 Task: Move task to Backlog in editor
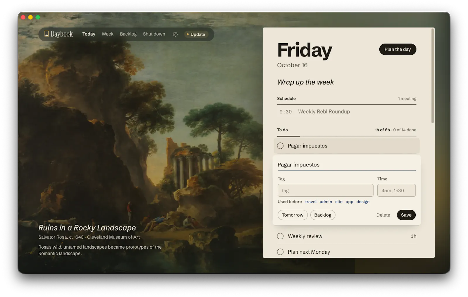pyautogui.click(x=323, y=215)
